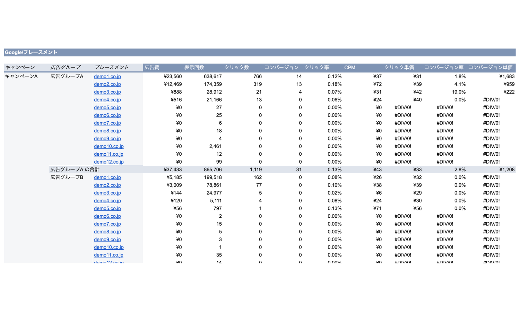This screenshot has height=312, width=520.
Task: Follow demo12.co.jp link in the 99 row
Action: click(x=109, y=162)
